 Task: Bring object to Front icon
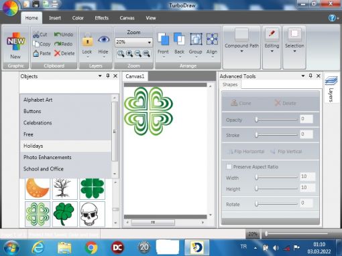pyautogui.click(x=164, y=39)
